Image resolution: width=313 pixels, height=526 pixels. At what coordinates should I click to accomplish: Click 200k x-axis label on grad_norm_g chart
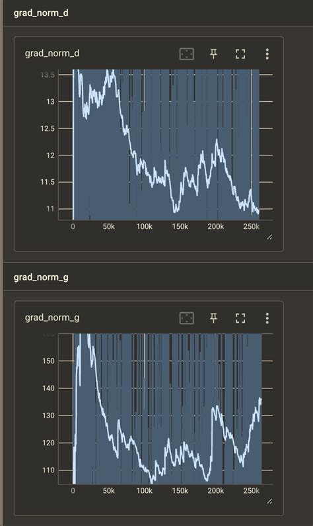pyautogui.click(x=215, y=491)
